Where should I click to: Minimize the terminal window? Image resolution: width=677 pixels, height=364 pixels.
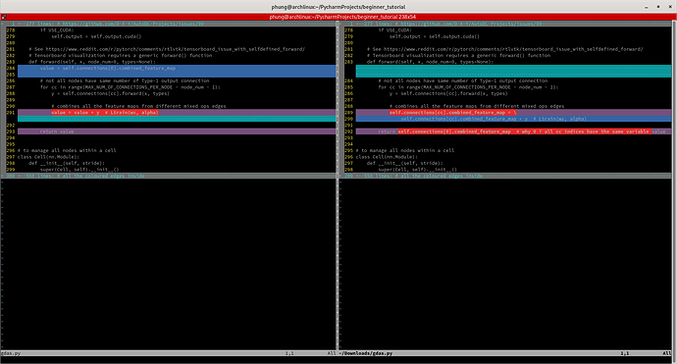(x=646, y=7)
